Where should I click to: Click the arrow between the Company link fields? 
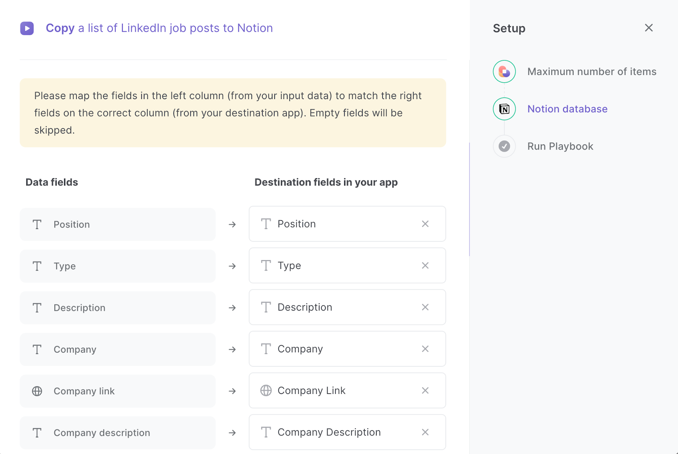(232, 391)
